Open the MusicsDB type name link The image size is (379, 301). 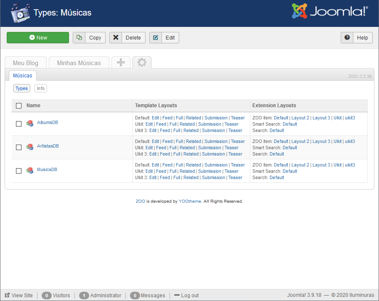pos(47,170)
